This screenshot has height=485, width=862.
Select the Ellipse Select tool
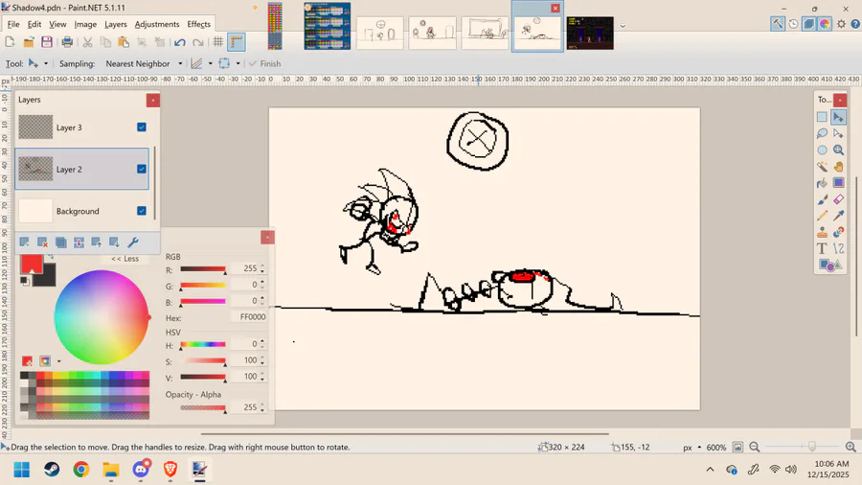coord(822,150)
